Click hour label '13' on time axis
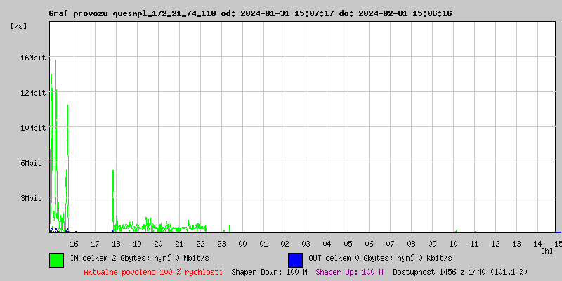The image size is (562, 281). coord(516,244)
